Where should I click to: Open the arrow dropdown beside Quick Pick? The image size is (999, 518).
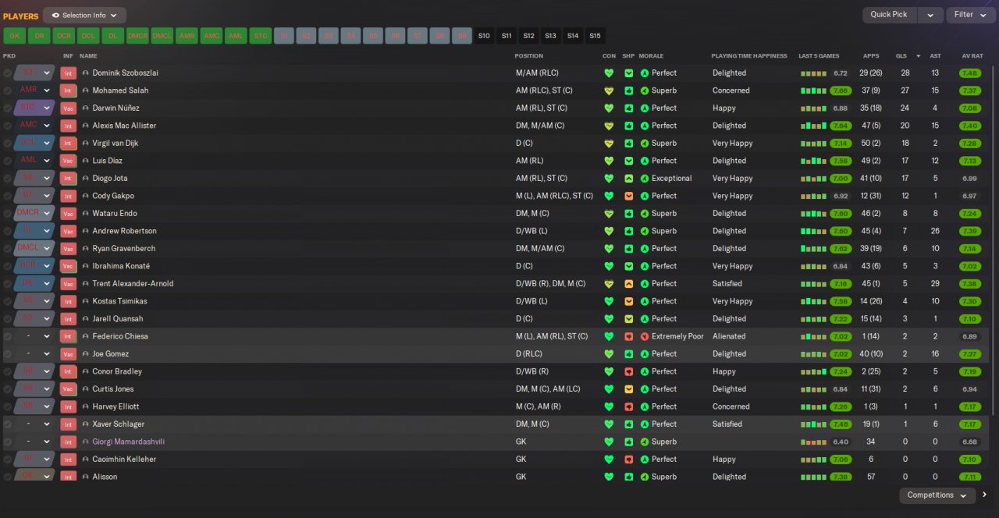(x=930, y=15)
